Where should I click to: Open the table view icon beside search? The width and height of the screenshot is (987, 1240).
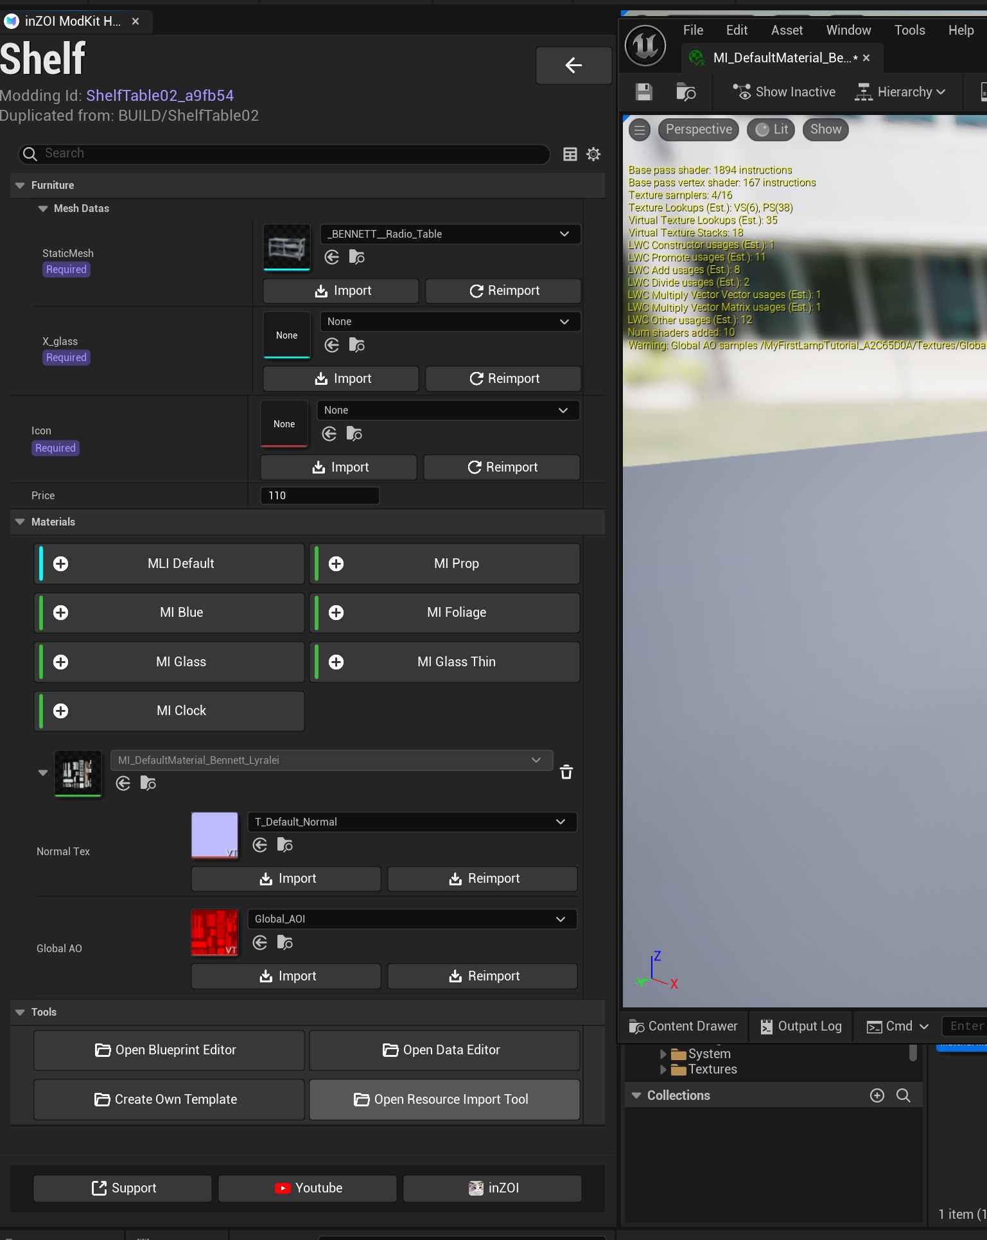[570, 154]
